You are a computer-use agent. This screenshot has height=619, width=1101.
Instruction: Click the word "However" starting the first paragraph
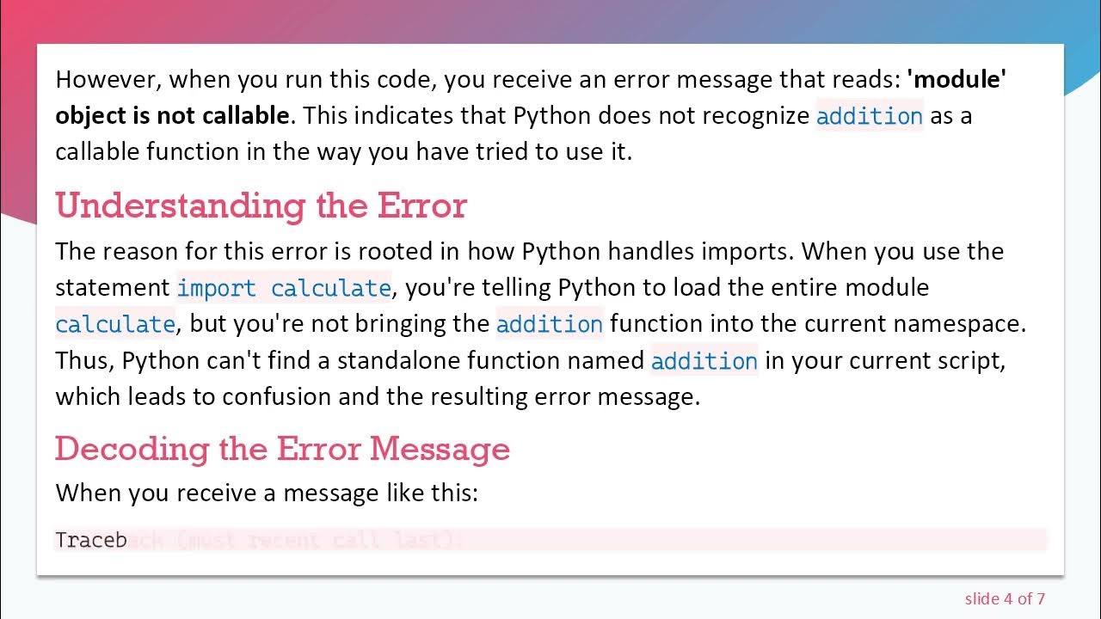point(108,80)
